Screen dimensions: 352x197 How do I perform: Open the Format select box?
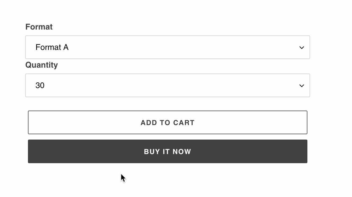(x=167, y=47)
